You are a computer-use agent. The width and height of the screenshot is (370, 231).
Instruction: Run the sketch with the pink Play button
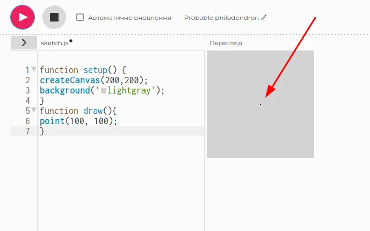(x=22, y=17)
